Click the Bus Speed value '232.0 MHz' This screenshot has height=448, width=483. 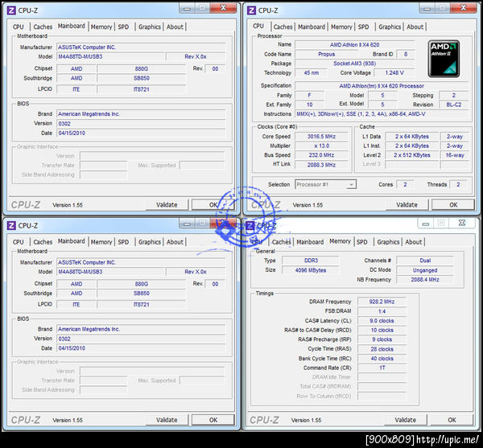(x=321, y=155)
